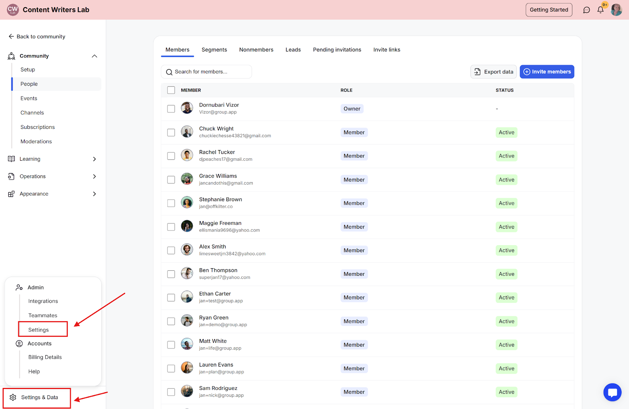
Task: Click Alex Smith's avatar
Action: pos(187,249)
